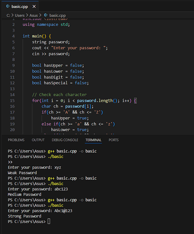Screen dimensions: 194x234
Task: Click "hasLower = true;" assignment line
Action: tap(70, 130)
